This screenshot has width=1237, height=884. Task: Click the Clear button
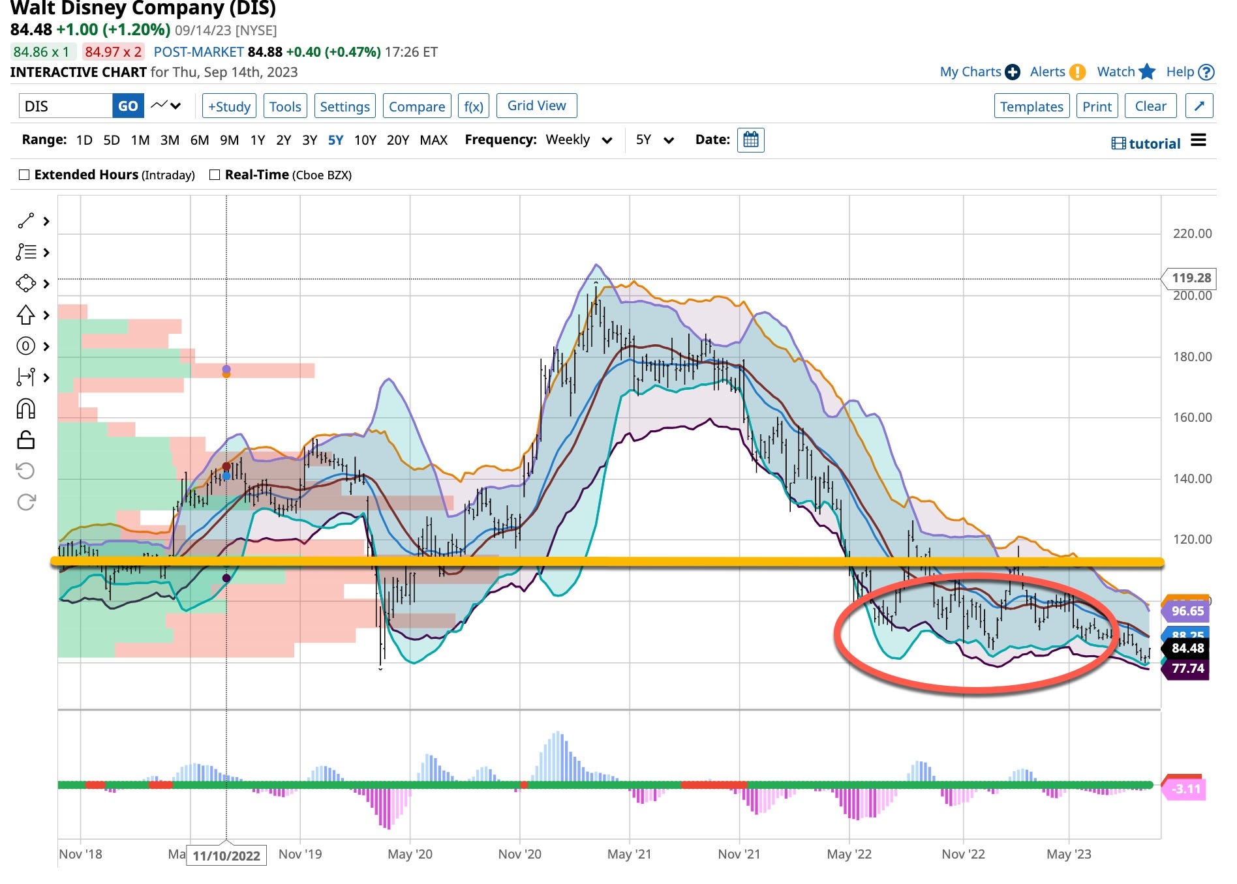pos(1150,106)
